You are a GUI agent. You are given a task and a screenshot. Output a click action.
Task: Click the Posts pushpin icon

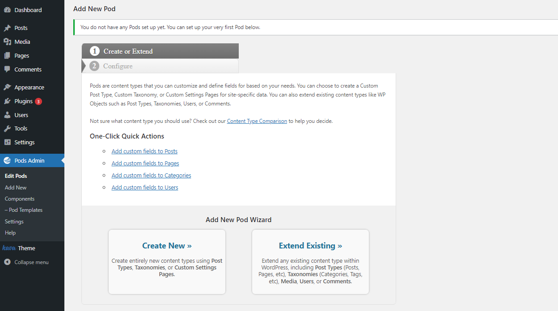pos(7,28)
